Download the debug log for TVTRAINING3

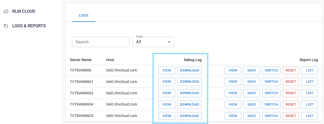click(189, 93)
